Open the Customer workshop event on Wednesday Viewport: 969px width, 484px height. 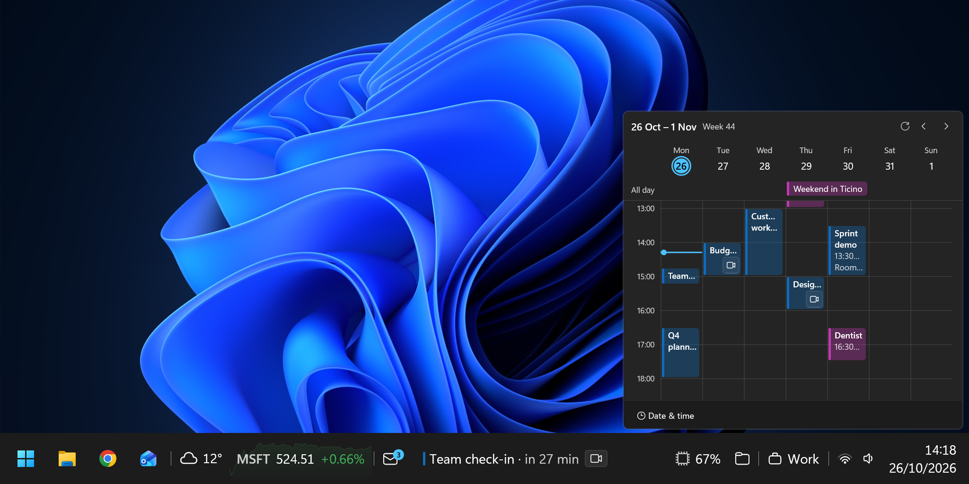click(x=764, y=242)
